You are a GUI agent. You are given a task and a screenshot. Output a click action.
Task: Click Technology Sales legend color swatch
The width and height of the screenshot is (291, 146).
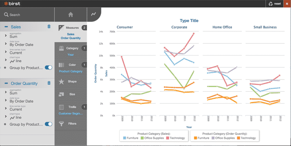point(167,138)
